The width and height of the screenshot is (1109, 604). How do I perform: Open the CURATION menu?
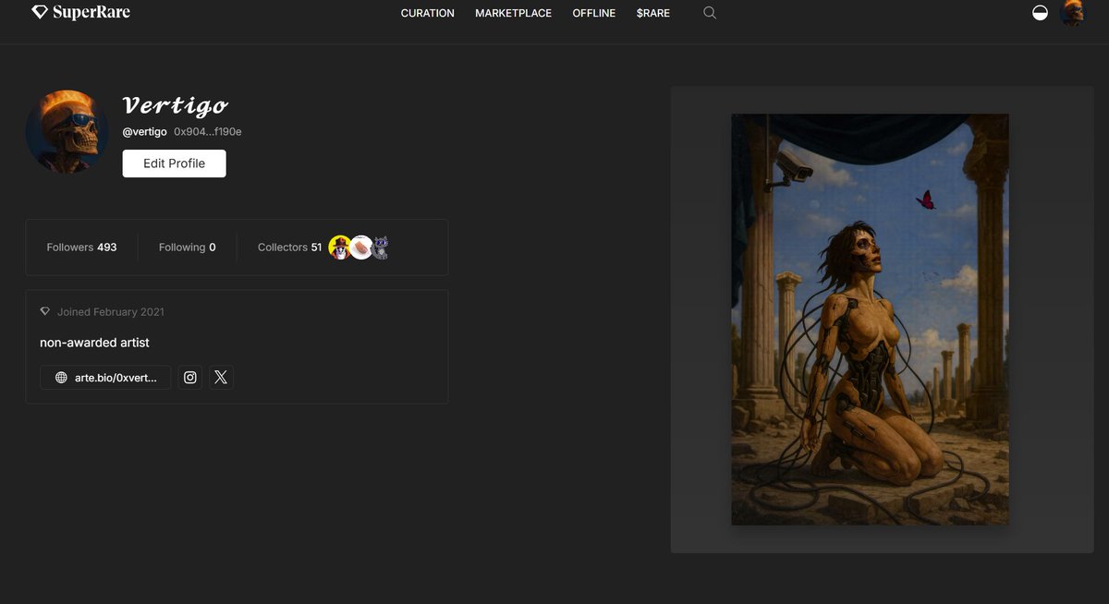[x=428, y=13]
